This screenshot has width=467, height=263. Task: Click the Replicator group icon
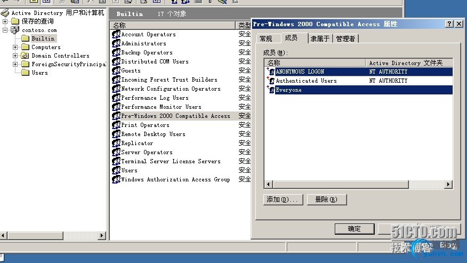click(x=116, y=143)
